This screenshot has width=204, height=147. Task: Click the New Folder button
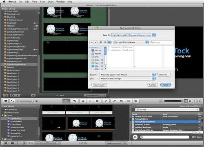99,85
